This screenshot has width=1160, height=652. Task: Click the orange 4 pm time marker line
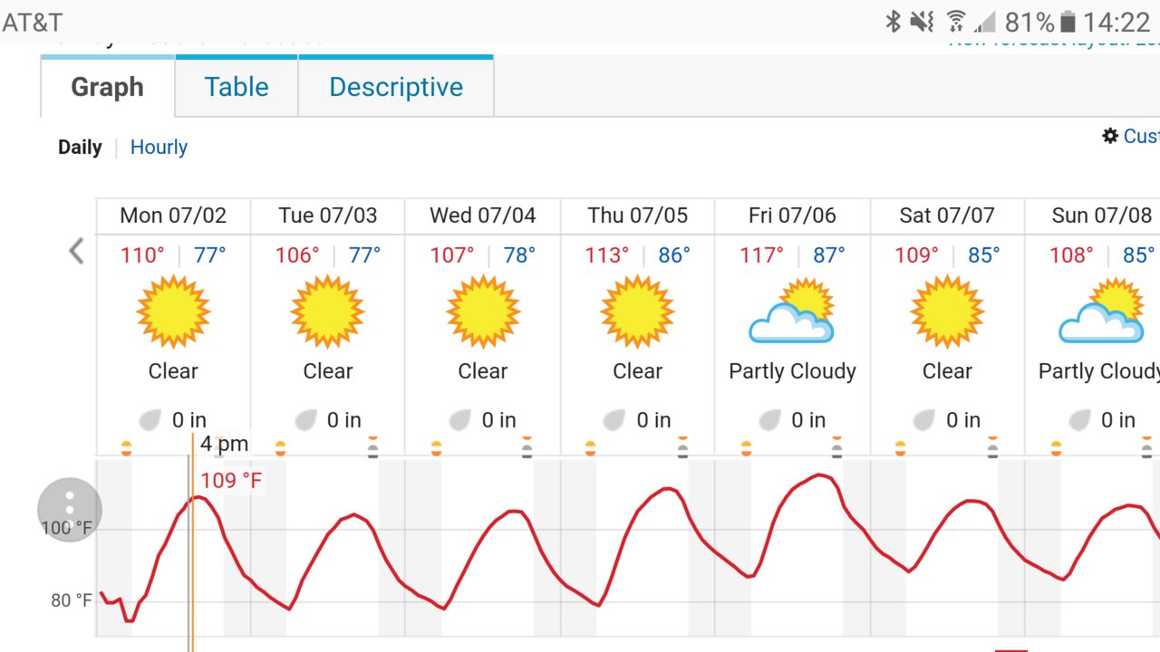coord(193,543)
